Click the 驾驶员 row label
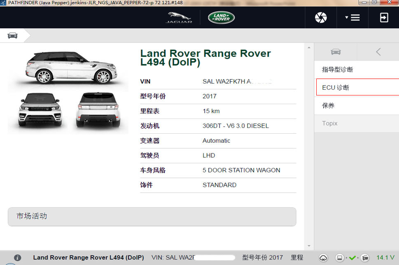 (x=149, y=156)
